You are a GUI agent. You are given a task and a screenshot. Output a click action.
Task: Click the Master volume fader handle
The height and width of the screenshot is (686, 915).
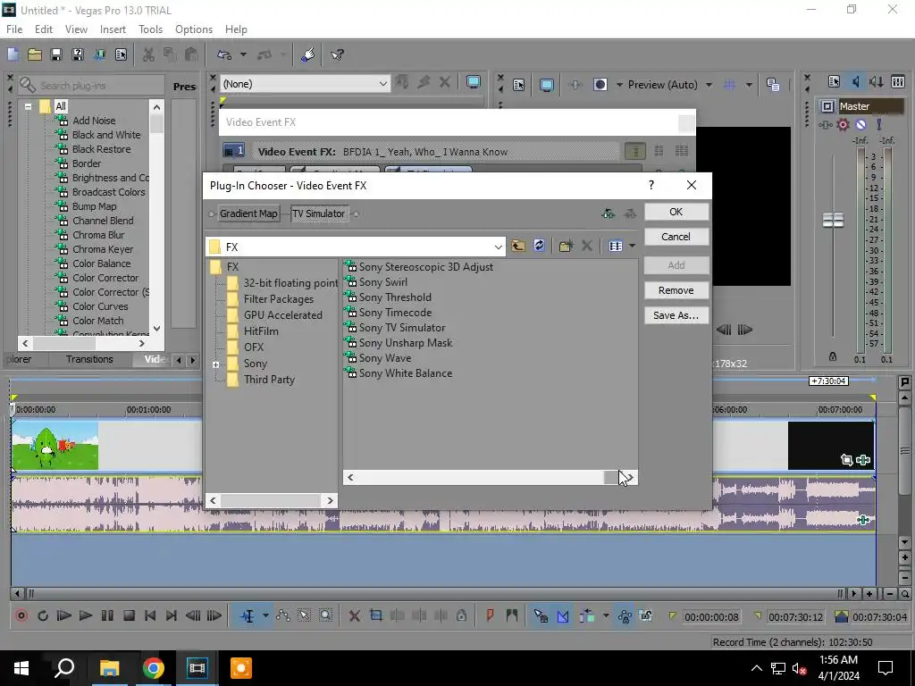coord(833,220)
